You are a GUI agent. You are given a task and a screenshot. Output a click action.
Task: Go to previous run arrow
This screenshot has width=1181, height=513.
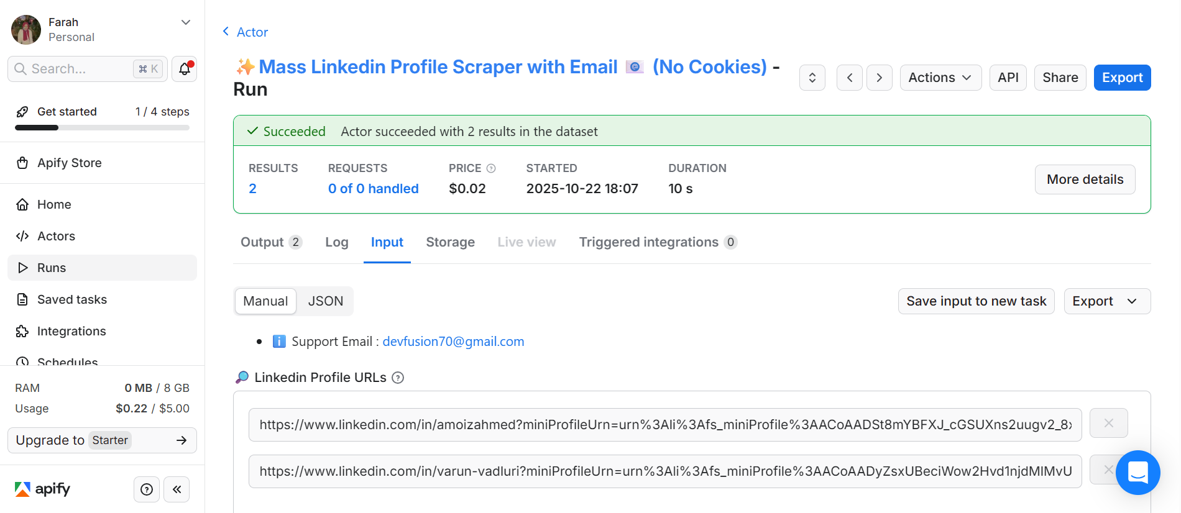(849, 78)
